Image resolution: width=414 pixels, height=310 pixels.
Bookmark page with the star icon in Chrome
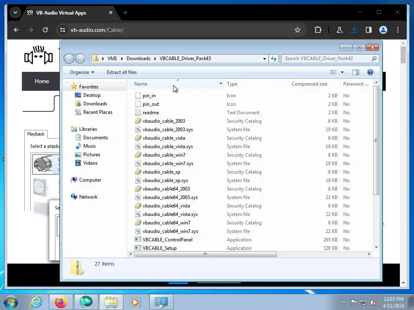(298, 30)
